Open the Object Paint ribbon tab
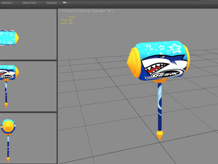The width and height of the screenshot is (218, 164). coord(29,3)
